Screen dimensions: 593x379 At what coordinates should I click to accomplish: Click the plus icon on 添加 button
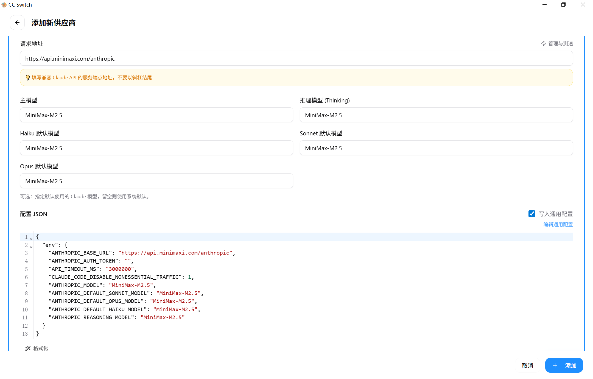click(x=555, y=365)
